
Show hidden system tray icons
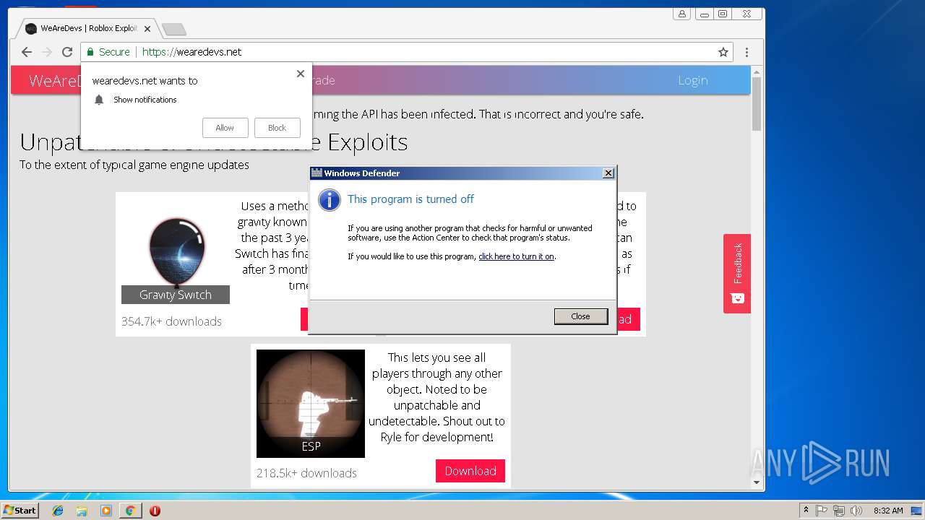point(806,511)
